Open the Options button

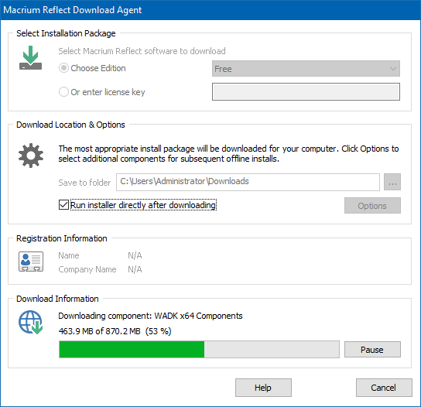(x=372, y=206)
